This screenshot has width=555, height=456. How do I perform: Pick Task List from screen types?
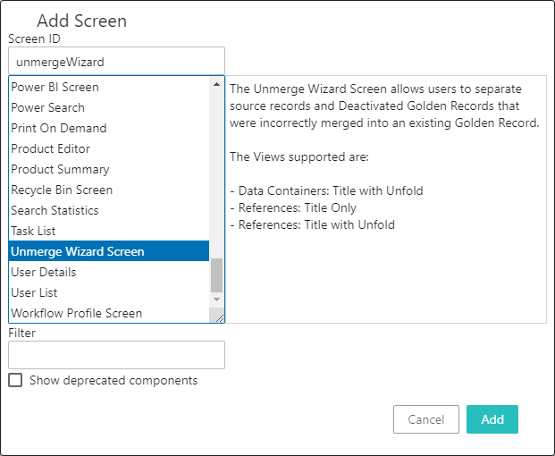[33, 231]
